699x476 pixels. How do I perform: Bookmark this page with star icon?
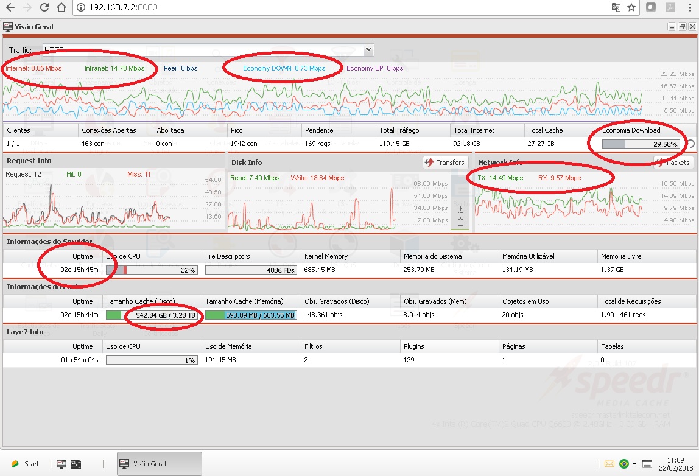631,7
